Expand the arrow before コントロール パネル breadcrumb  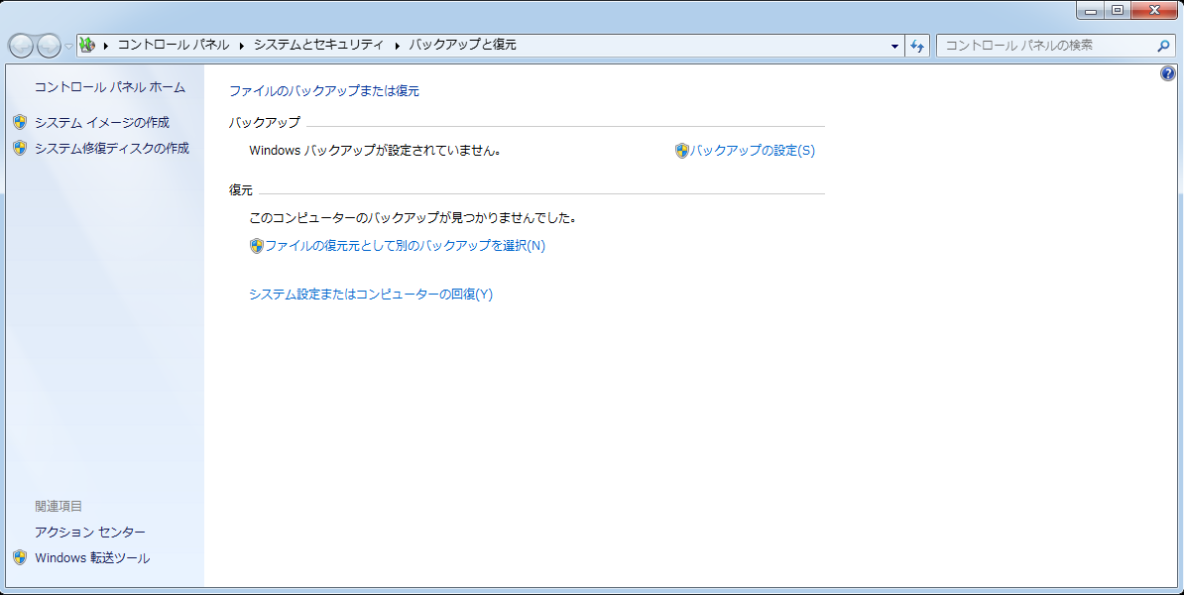(106, 46)
